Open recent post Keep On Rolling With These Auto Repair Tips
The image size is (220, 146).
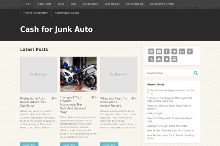coord(170,120)
